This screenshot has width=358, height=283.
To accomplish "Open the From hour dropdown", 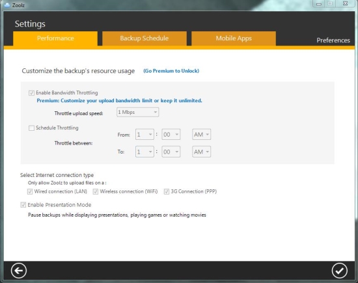I will tap(145, 135).
